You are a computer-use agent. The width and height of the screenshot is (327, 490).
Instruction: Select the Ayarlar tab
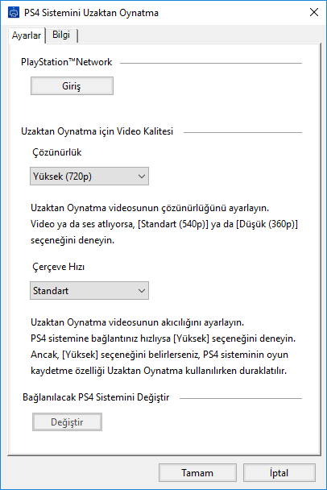27,35
